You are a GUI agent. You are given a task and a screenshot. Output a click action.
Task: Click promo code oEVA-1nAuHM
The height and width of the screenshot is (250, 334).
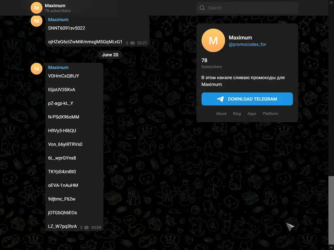point(63,185)
